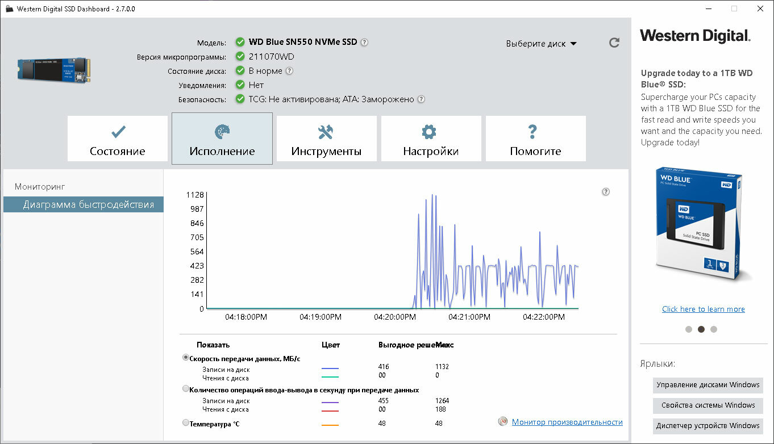The image size is (774, 444).
Task: Click the blue disk write color line
Action: [x=330, y=370]
